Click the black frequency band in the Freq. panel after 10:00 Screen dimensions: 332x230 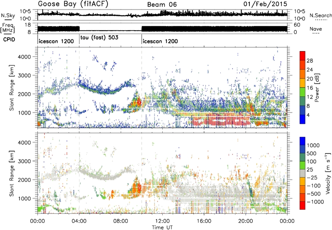point(214,29)
